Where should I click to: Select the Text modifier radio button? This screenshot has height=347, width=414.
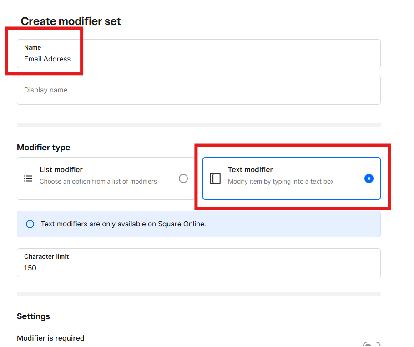[369, 179]
